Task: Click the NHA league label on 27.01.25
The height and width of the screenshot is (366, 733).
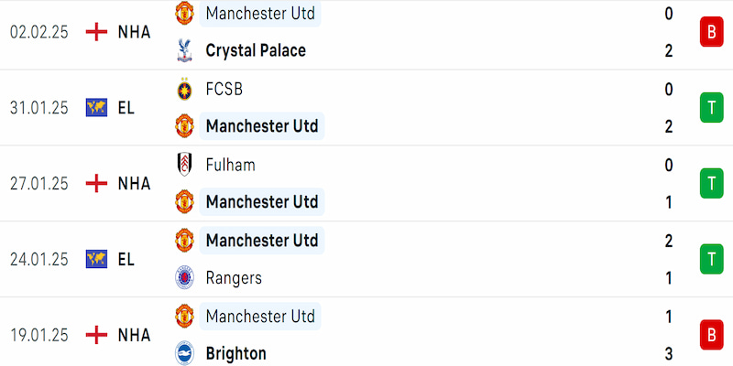Action: (x=134, y=183)
